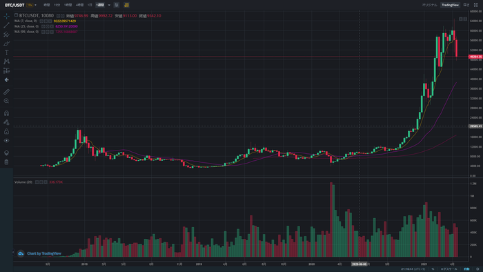Viewport: 483px width, 272px height.
Task: Open Chart by TradingView link
Action: [x=44, y=253]
